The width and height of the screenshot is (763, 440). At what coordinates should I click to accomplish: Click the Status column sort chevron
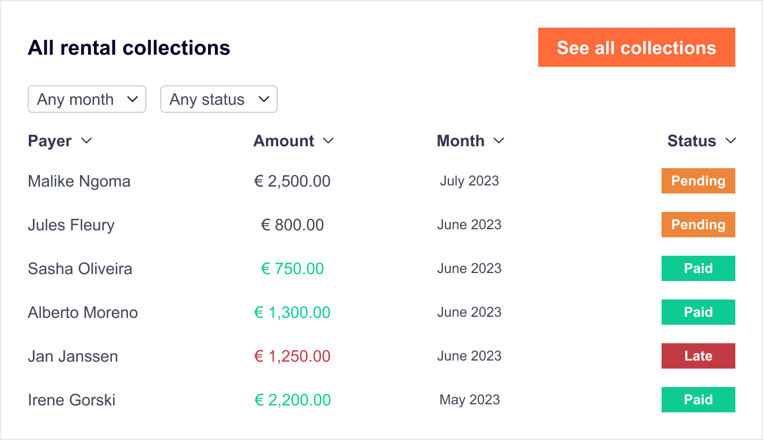point(730,141)
